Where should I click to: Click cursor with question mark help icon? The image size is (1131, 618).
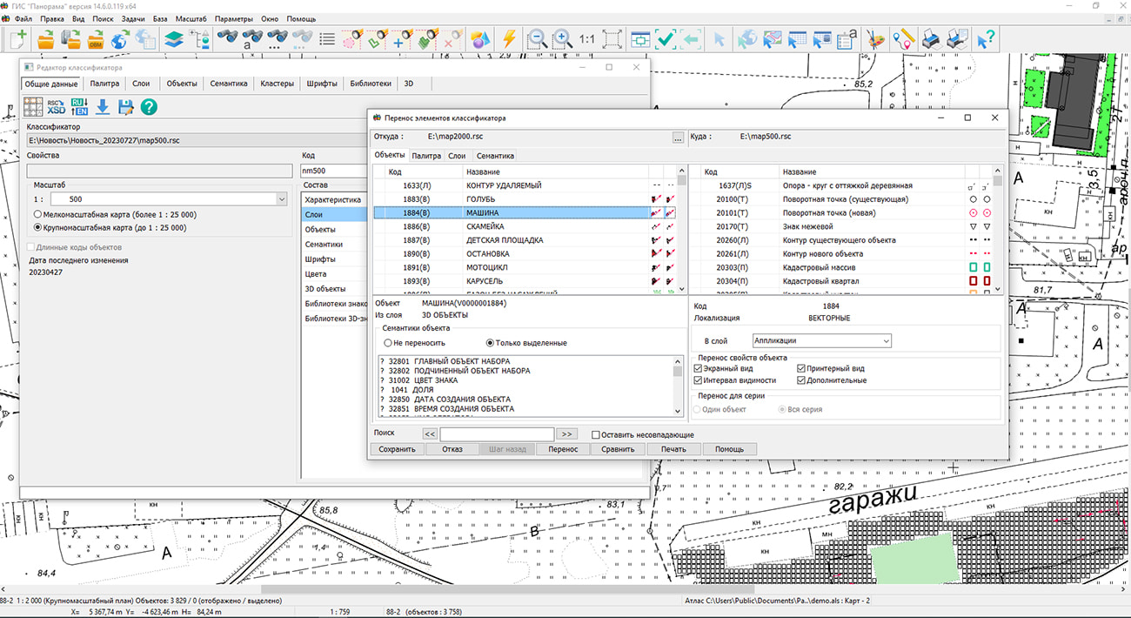pos(985,39)
